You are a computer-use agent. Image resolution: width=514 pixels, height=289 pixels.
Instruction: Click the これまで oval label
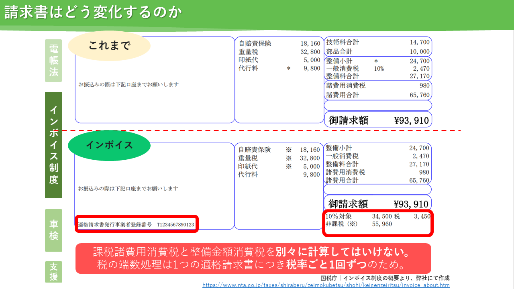coord(109,46)
